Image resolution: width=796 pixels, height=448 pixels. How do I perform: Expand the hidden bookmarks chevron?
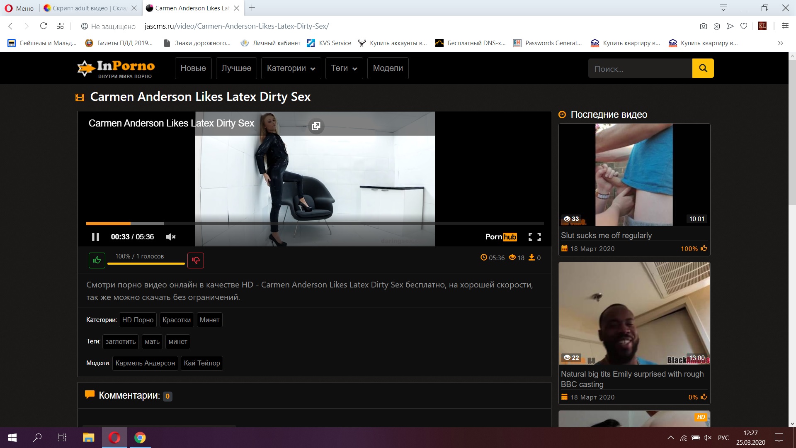coord(780,43)
